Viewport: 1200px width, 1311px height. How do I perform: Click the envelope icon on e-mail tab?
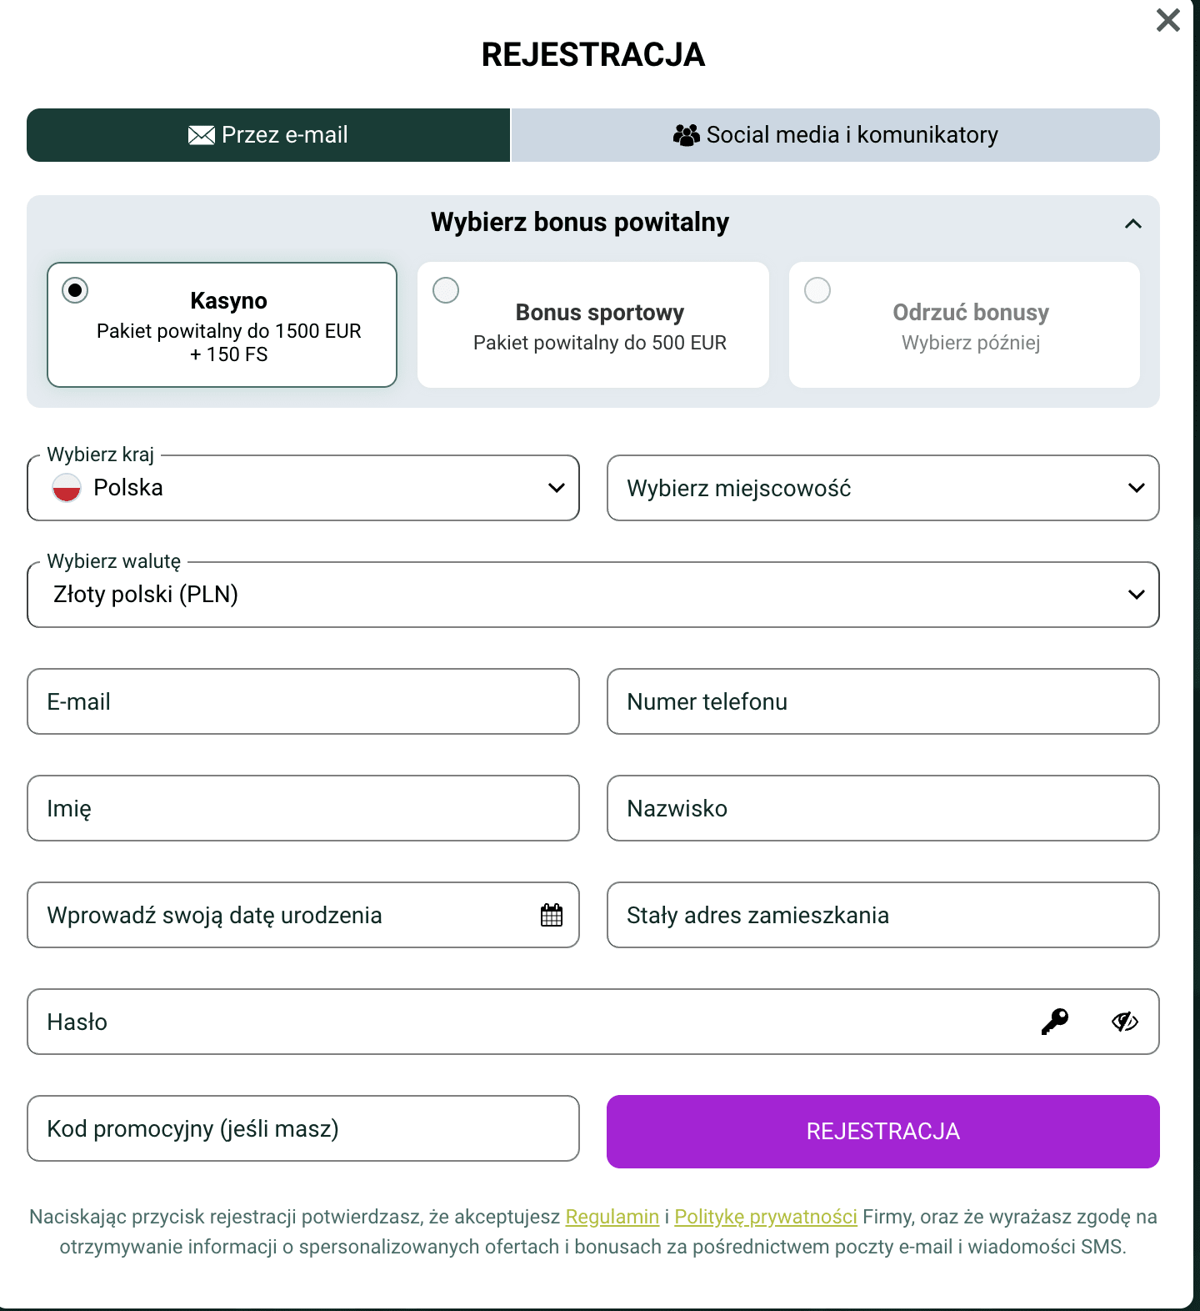201,135
